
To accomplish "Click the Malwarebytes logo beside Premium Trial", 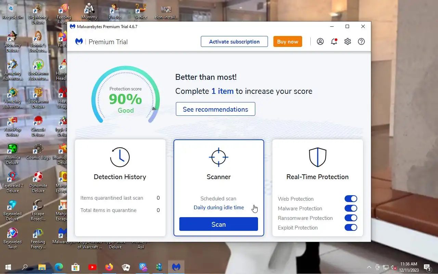I will [79, 42].
